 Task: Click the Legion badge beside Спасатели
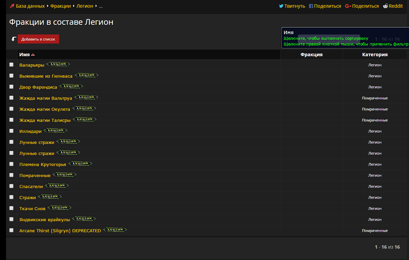[57, 186]
